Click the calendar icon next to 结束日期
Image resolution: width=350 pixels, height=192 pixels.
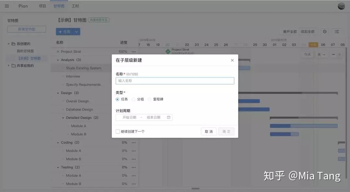[168, 118]
